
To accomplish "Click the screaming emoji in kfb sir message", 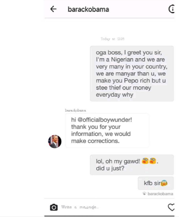I will [x=164, y=183].
